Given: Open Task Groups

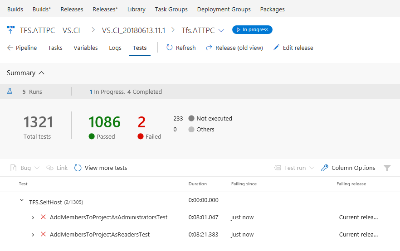Looking at the screenshot, I should coord(171,9).
